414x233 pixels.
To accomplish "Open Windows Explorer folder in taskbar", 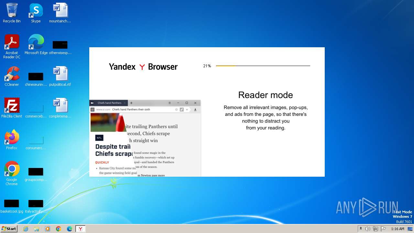I will pos(37,229).
